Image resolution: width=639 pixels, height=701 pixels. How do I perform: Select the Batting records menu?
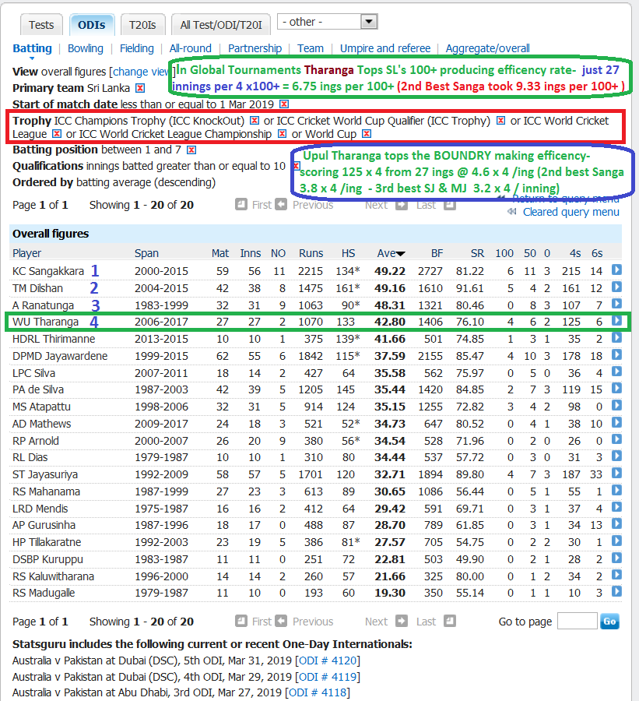pos(32,48)
